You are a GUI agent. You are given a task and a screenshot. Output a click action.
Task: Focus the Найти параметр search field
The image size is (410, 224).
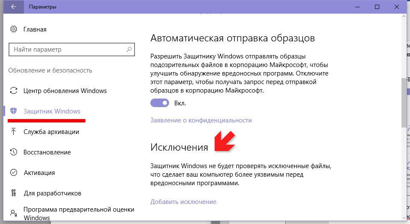point(72,49)
